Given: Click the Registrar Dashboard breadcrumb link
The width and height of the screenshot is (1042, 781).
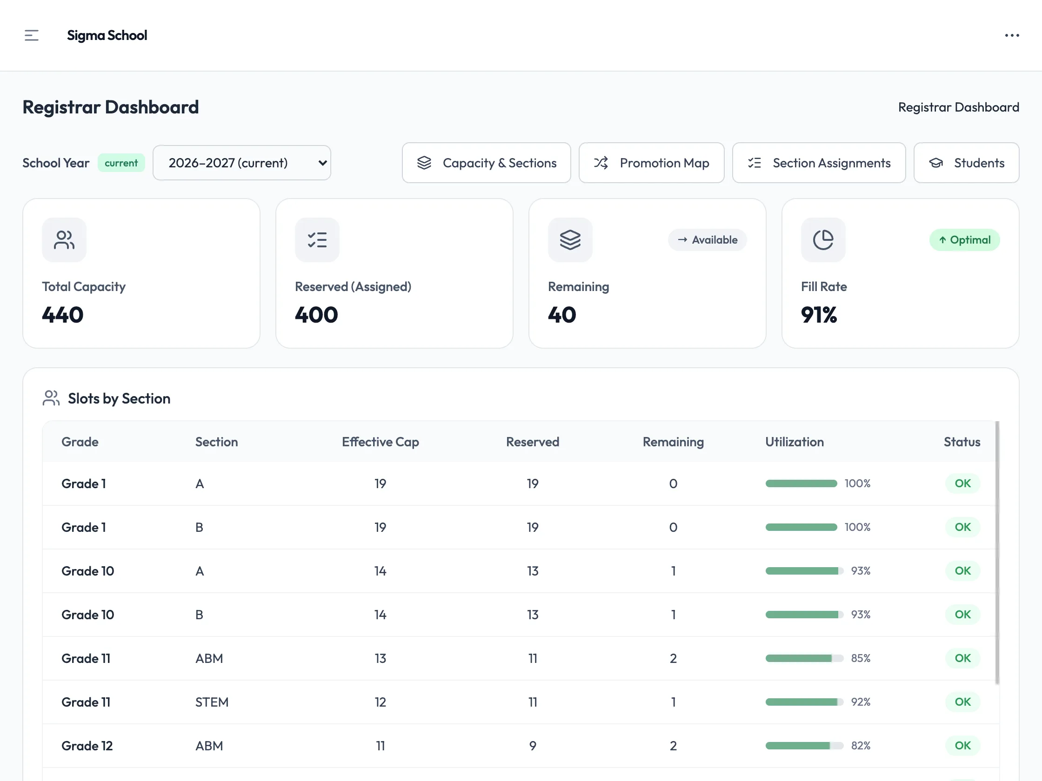Looking at the screenshot, I should pyautogui.click(x=958, y=107).
